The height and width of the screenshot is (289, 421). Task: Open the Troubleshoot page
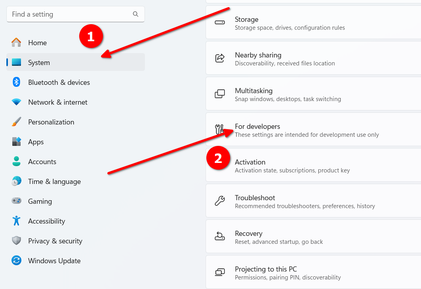click(x=313, y=201)
